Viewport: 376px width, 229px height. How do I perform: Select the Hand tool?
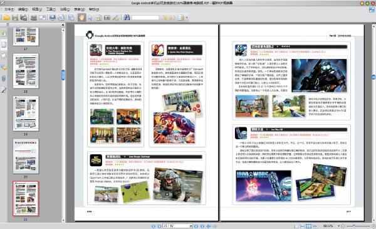pyautogui.click(x=81, y=18)
